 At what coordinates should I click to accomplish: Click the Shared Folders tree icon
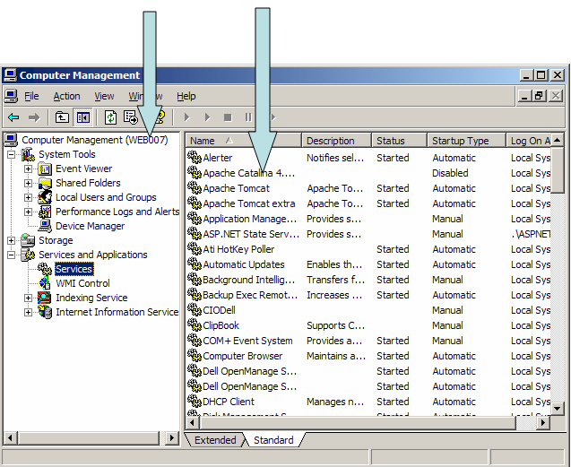coord(45,183)
